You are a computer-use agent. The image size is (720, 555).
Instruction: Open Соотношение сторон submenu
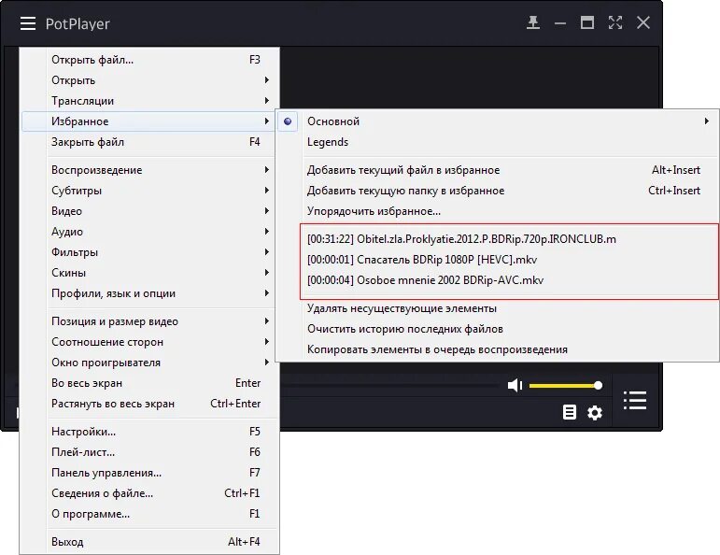coord(150,342)
